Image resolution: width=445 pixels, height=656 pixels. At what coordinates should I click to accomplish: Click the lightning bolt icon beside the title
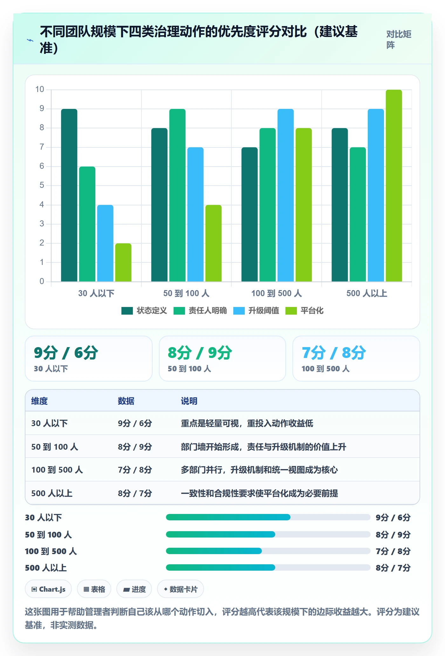[30, 40]
